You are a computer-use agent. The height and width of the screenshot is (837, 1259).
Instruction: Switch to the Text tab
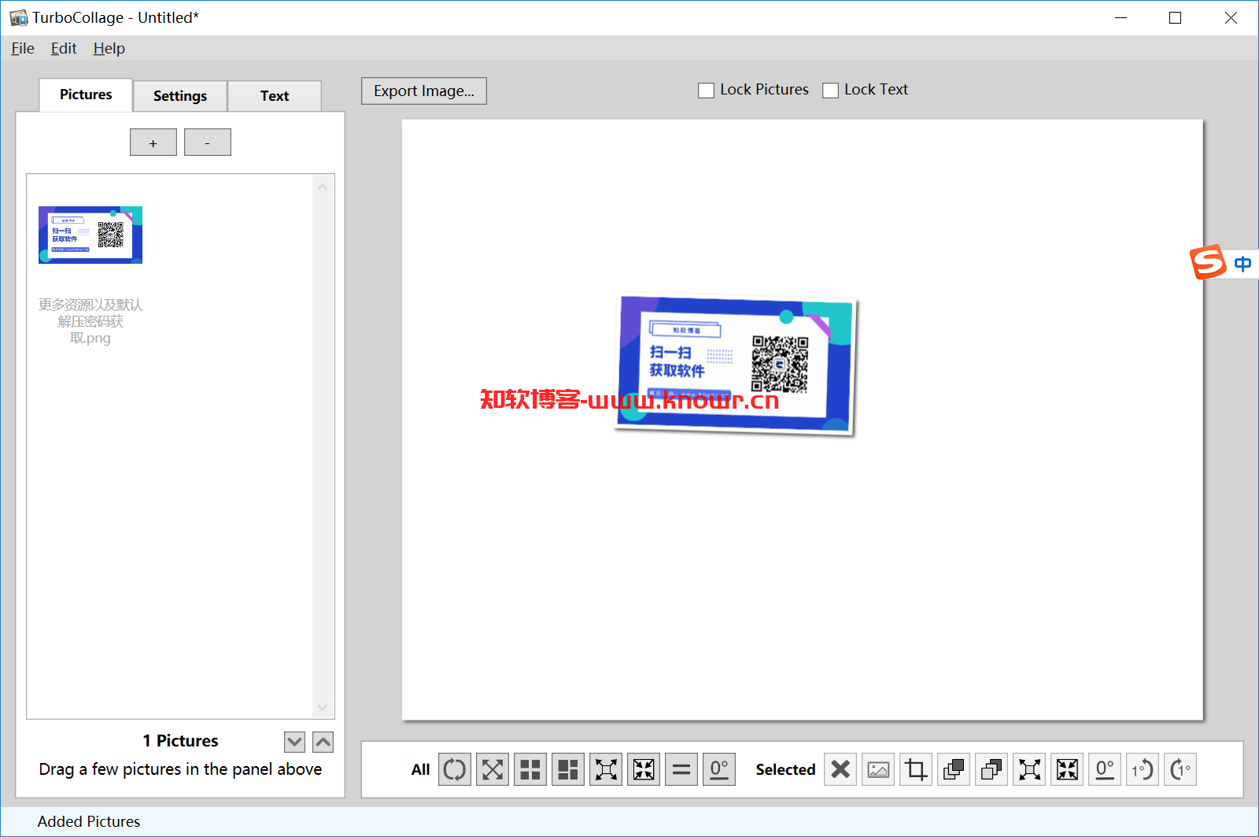(x=275, y=96)
